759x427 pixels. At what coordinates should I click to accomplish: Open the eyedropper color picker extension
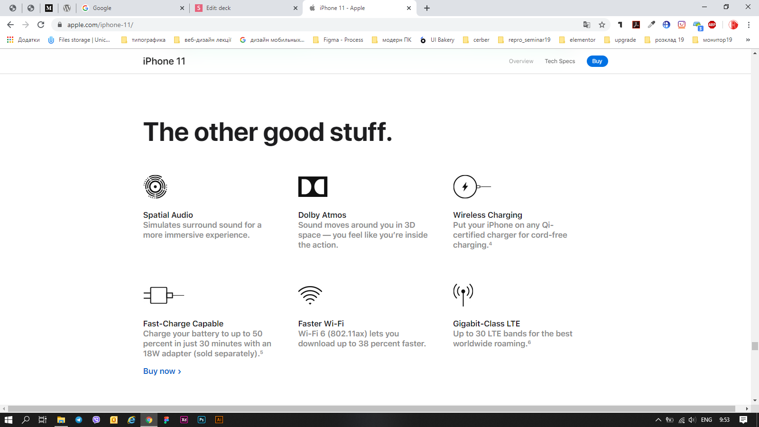(x=651, y=25)
